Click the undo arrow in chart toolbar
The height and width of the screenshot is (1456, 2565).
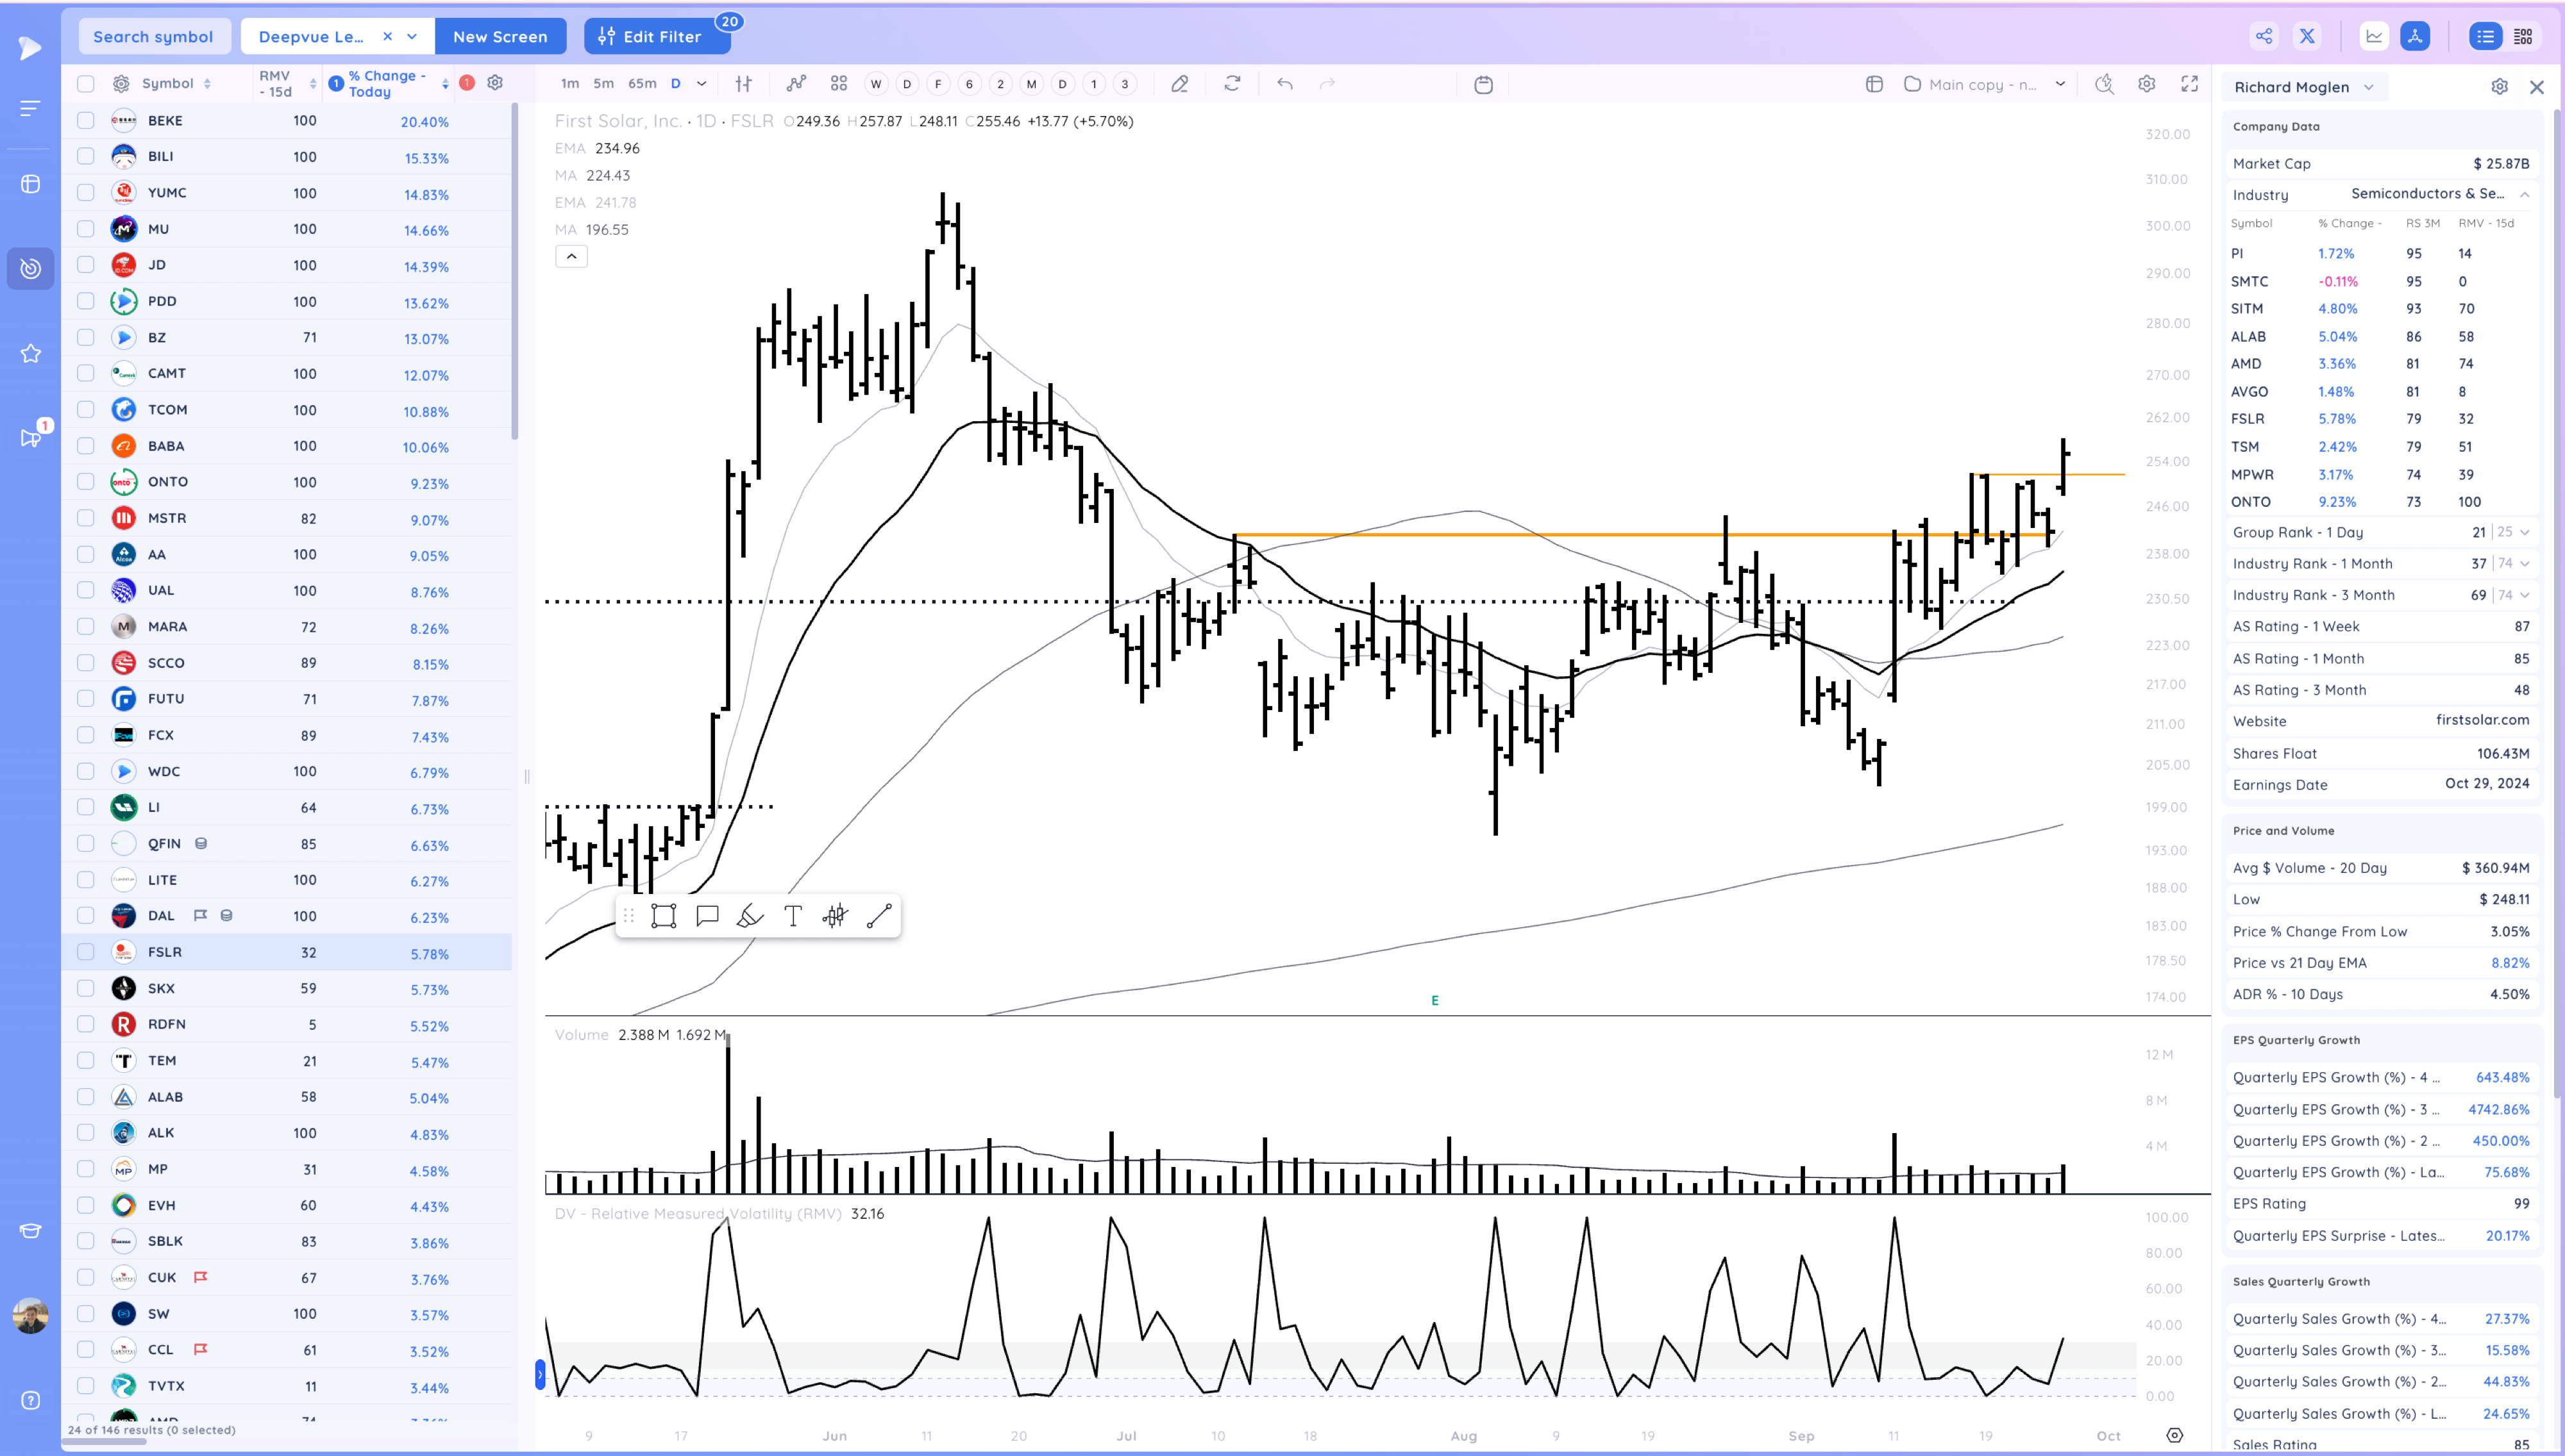(x=1284, y=84)
